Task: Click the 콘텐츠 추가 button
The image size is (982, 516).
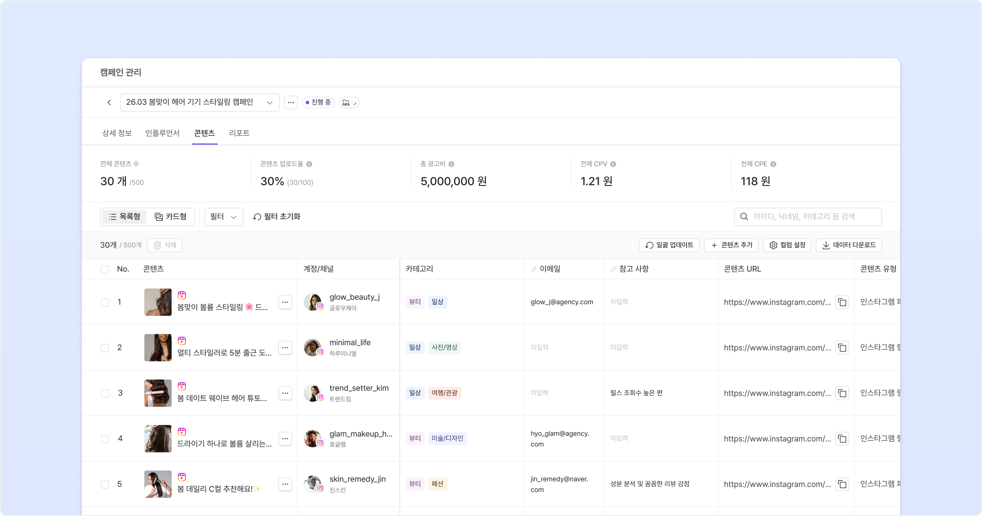Action: 731,245
